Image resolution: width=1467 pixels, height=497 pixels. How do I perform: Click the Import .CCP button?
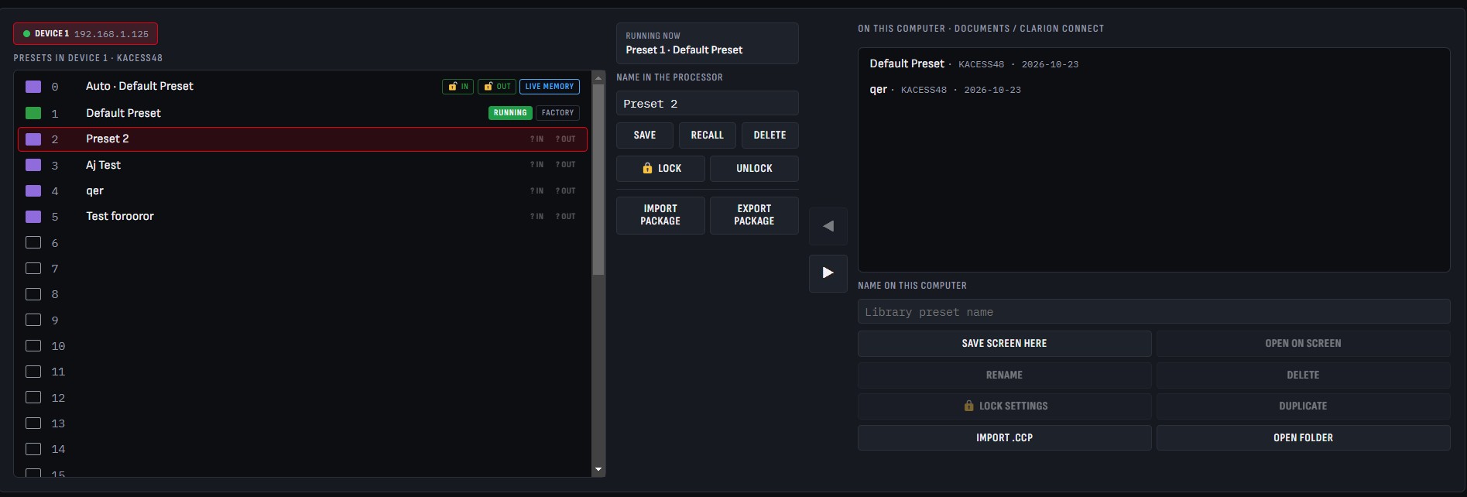(x=1005, y=438)
